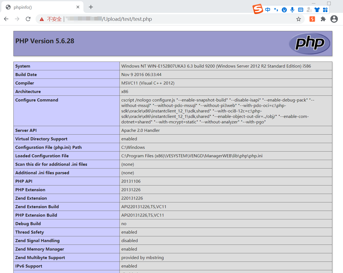This screenshot has height=273, width=343.
Task: Select the VESYSTEM php.ini loaded path value
Action: (192, 156)
